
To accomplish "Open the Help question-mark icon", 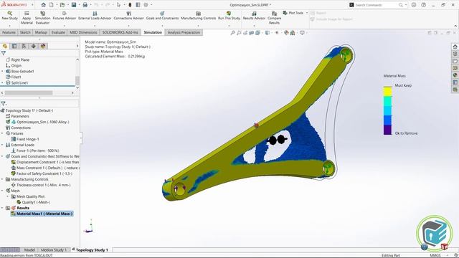I will click(424, 5).
